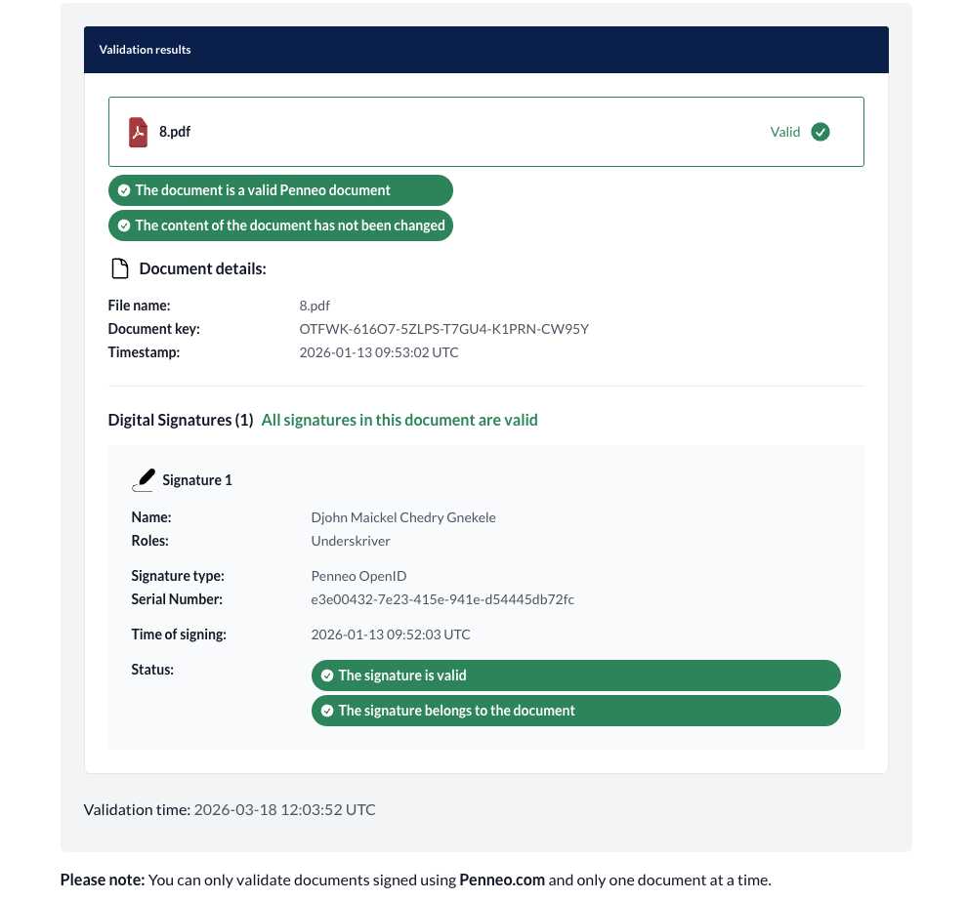Click the green 'Valid' status text
967x900 pixels.
[785, 132]
